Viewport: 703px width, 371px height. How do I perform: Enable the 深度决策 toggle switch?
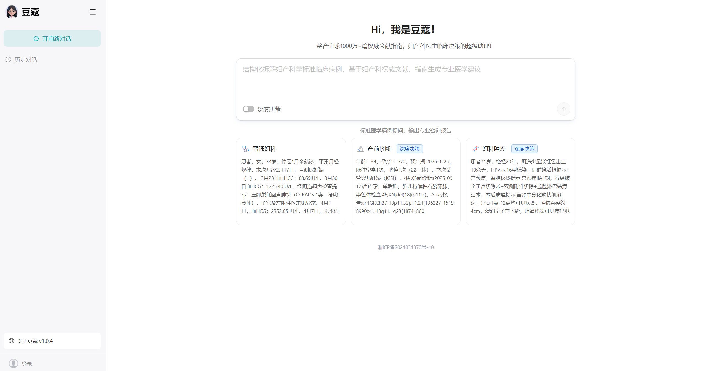pyautogui.click(x=248, y=109)
